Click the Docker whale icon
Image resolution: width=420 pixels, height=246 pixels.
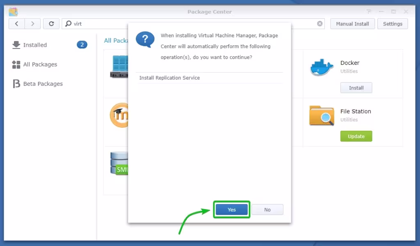click(x=322, y=68)
